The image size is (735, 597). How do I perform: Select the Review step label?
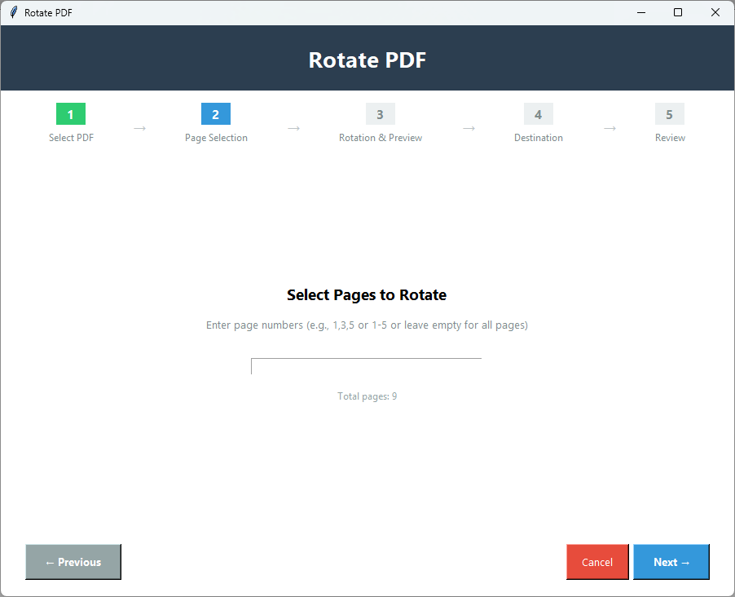tap(669, 138)
